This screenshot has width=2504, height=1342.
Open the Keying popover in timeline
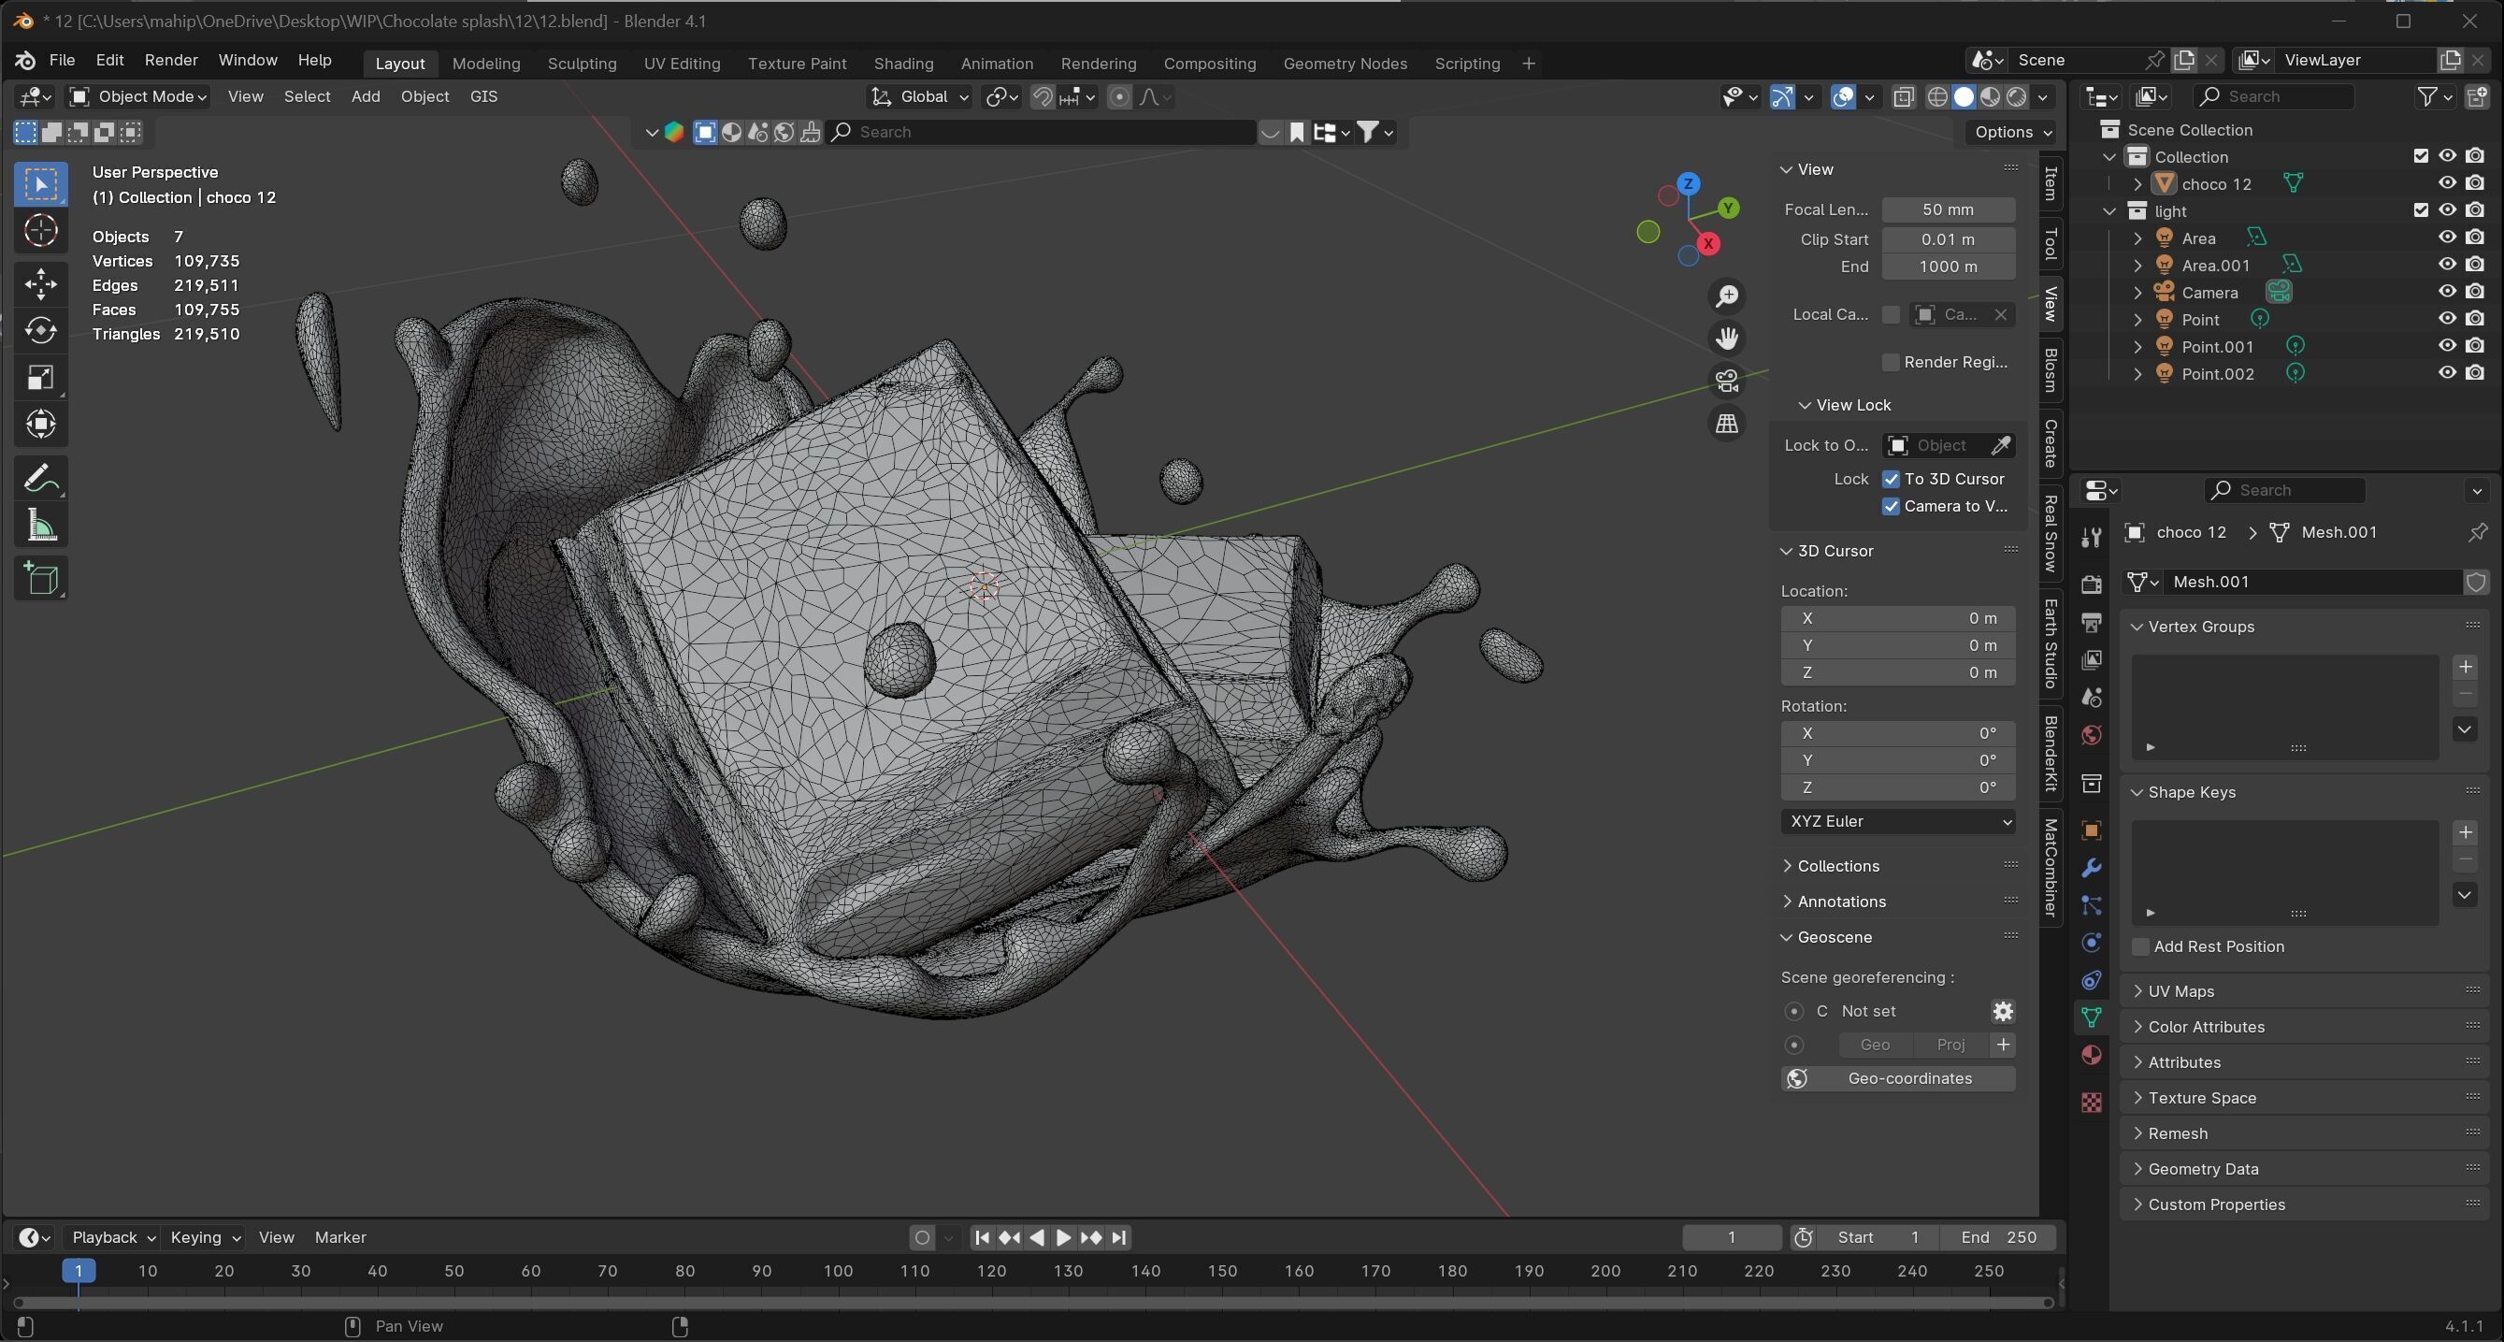tap(205, 1237)
